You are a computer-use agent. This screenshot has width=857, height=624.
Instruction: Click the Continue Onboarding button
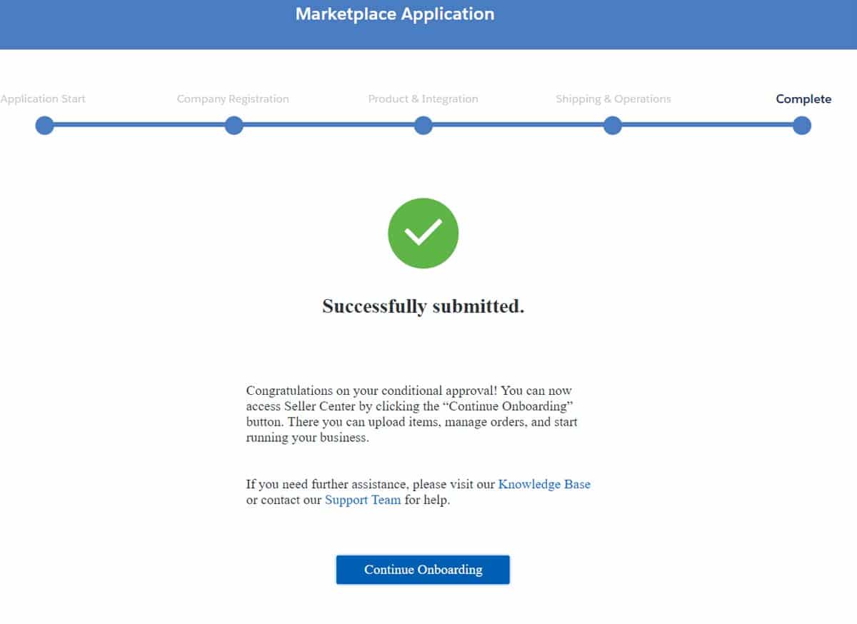pos(423,570)
